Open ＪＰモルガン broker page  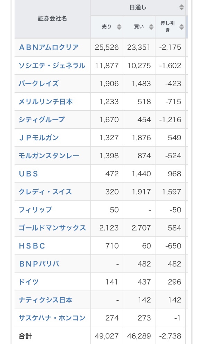(39, 137)
